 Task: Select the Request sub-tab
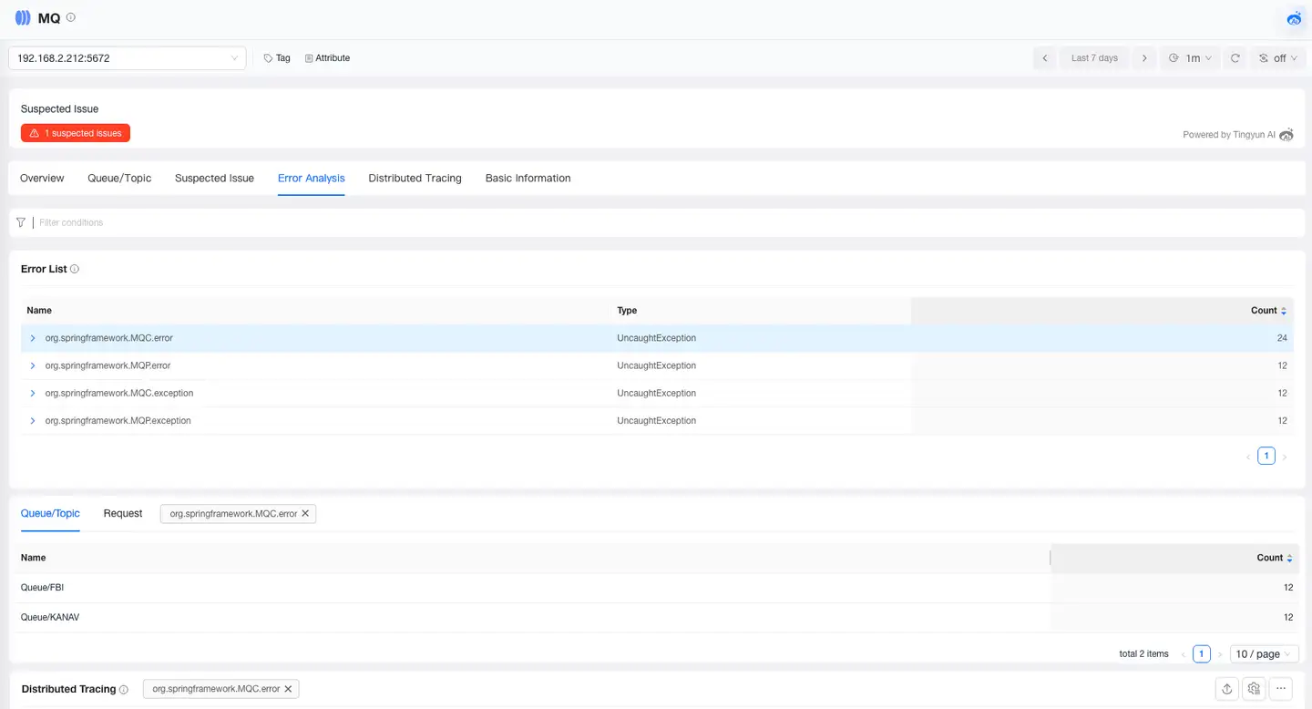123,514
